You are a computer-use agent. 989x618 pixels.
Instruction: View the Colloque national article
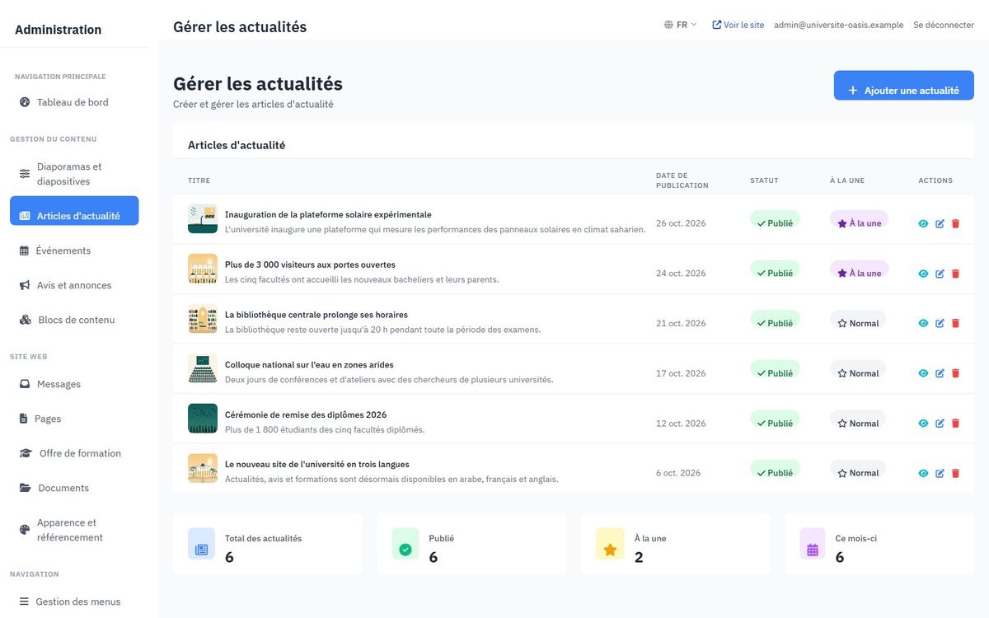click(923, 373)
